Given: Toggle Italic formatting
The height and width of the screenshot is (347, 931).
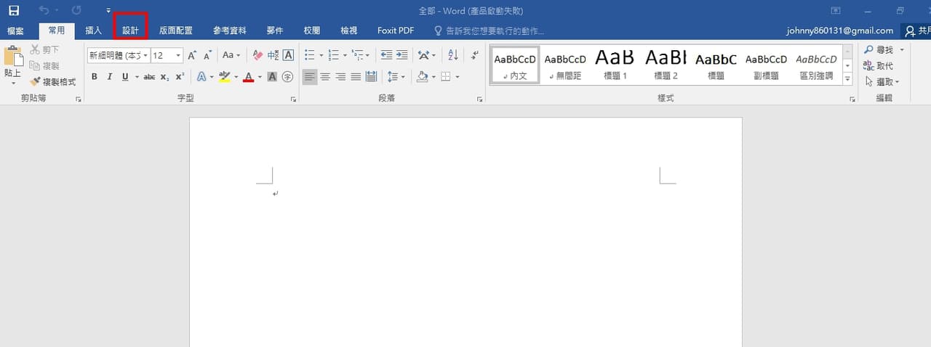Looking at the screenshot, I should [110, 76].
